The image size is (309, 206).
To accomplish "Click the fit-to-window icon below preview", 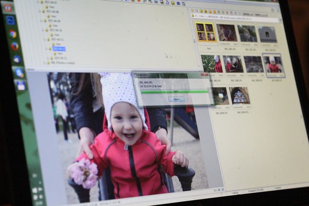I will (223, 190).
